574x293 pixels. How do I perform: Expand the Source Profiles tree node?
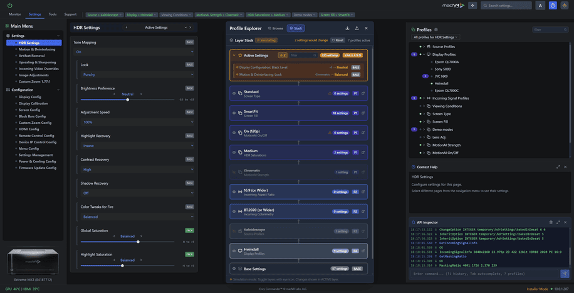click(423, 46)
